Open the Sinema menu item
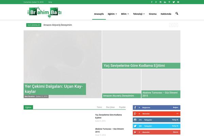This screenshot has width=204, height=136. pyautogui.click(x=153, y=14)
